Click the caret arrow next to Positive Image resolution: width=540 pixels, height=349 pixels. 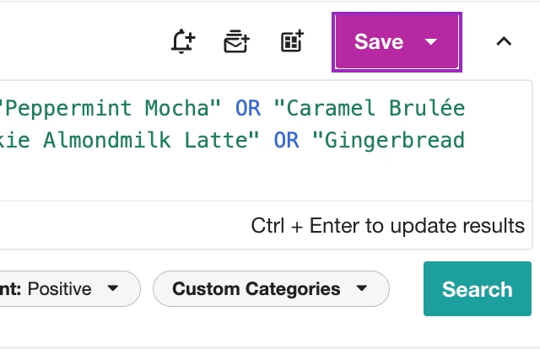coord(112,288)
